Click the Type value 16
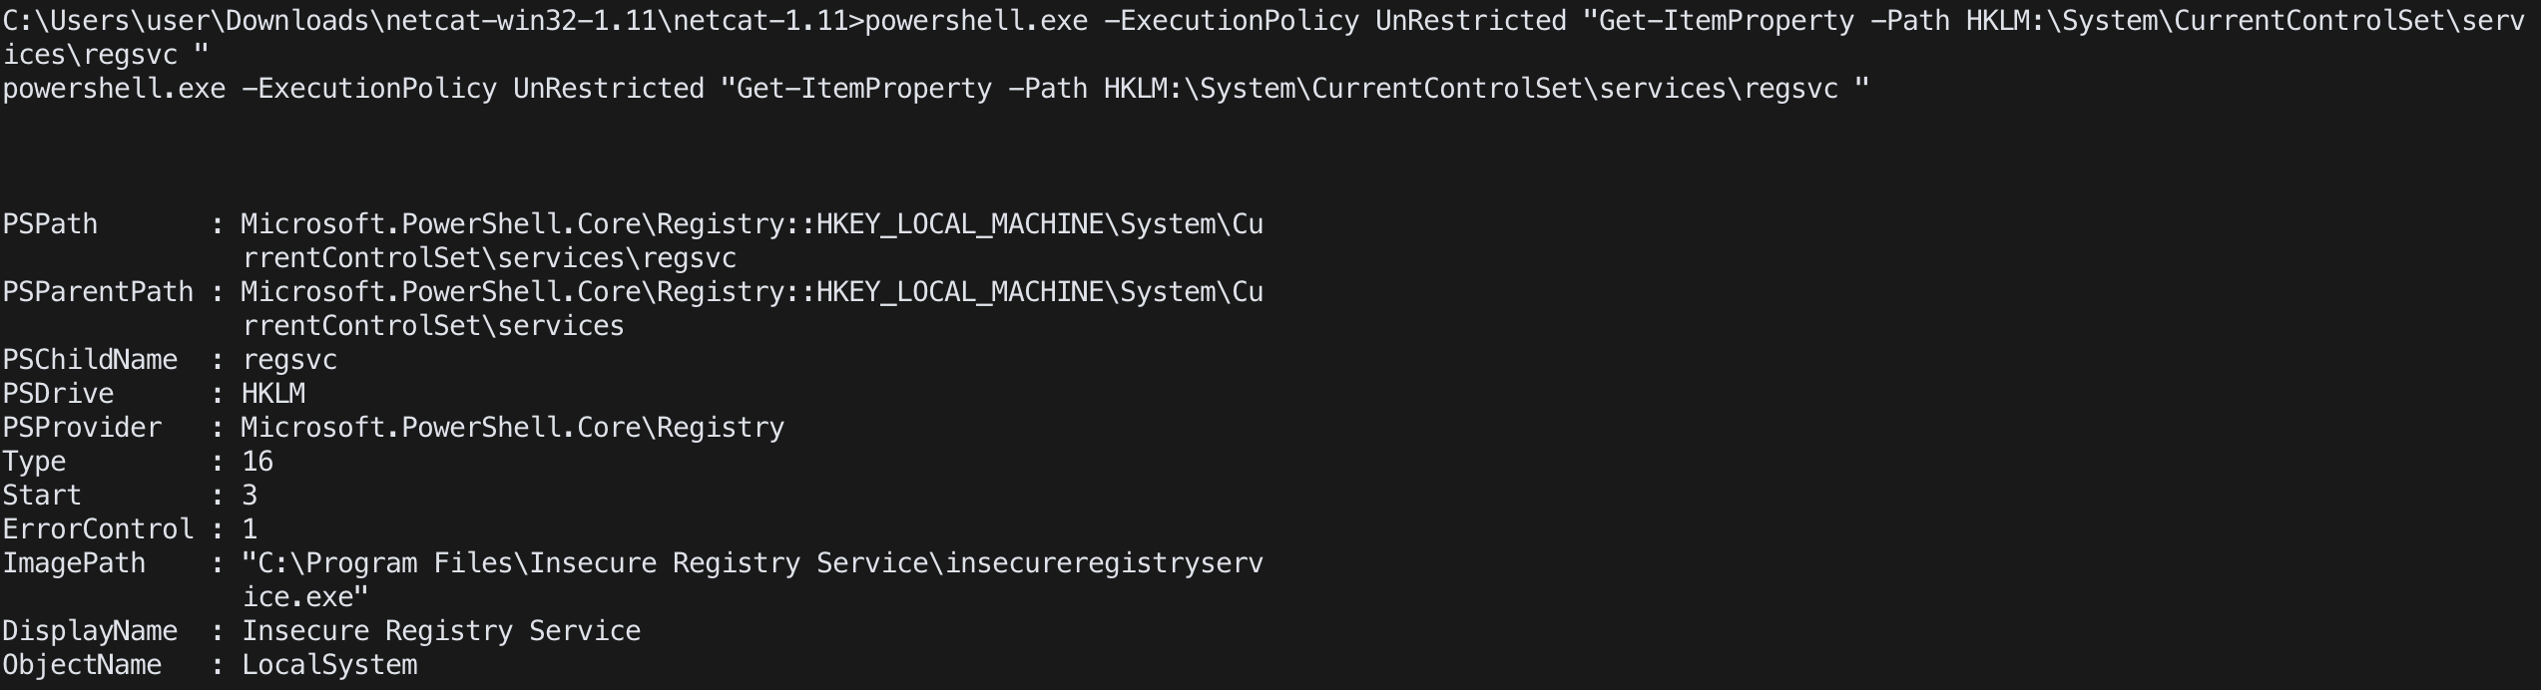 tap(257, 462)
